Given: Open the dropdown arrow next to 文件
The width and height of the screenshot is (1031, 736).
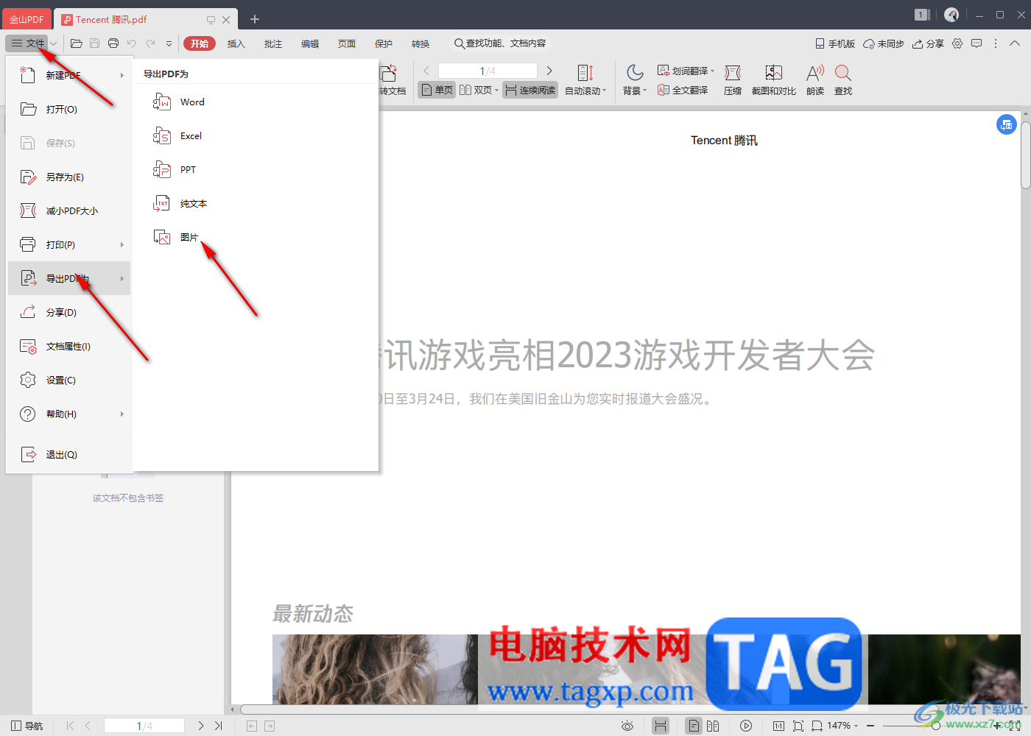Looking at the screenshot, I should [x=53, y=43].
